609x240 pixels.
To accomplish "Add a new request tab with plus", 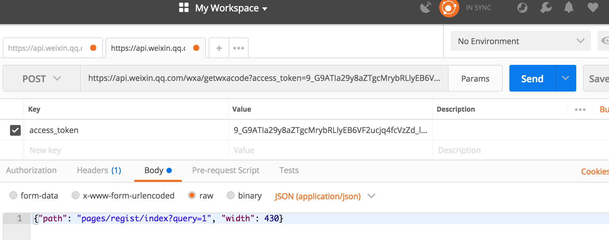I will tap(219, 48).
